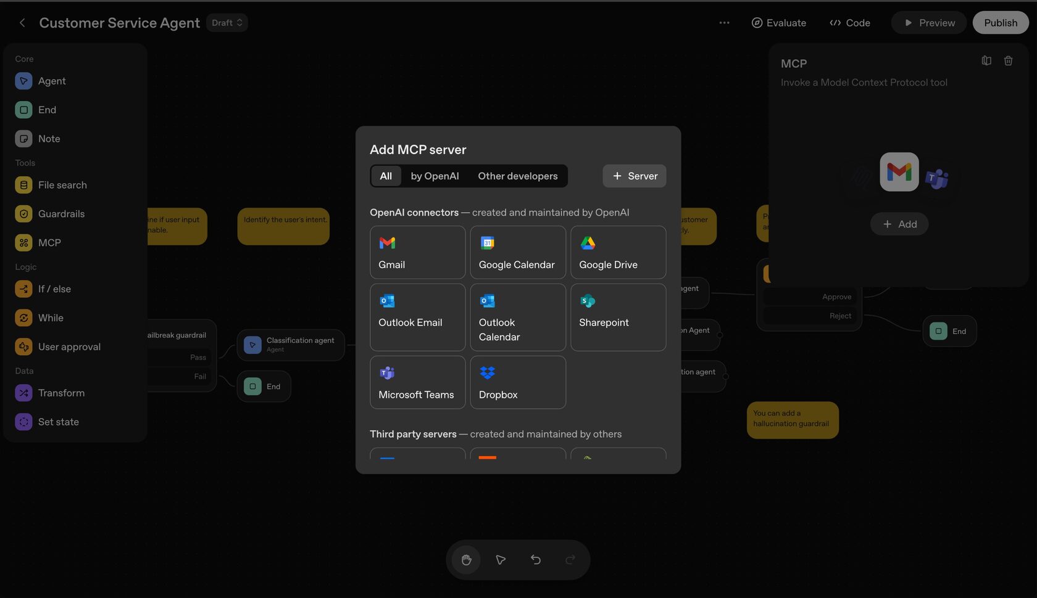This screenshot has width=1037, height=598.
Task: Click the + Server button
Action: pyautogui.click(x=634, y=176)
